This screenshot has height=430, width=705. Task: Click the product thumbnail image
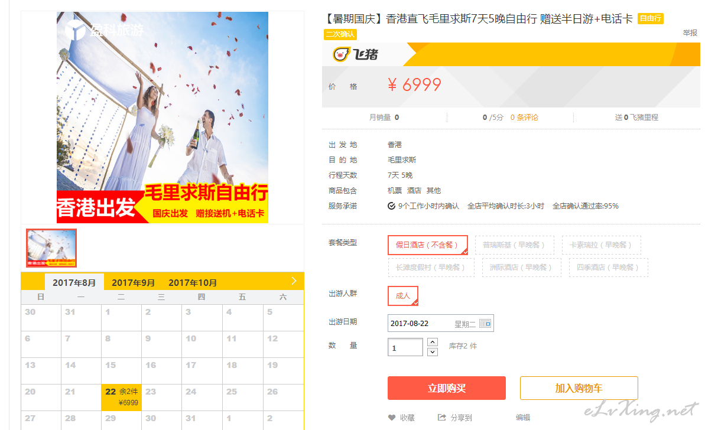51,248
